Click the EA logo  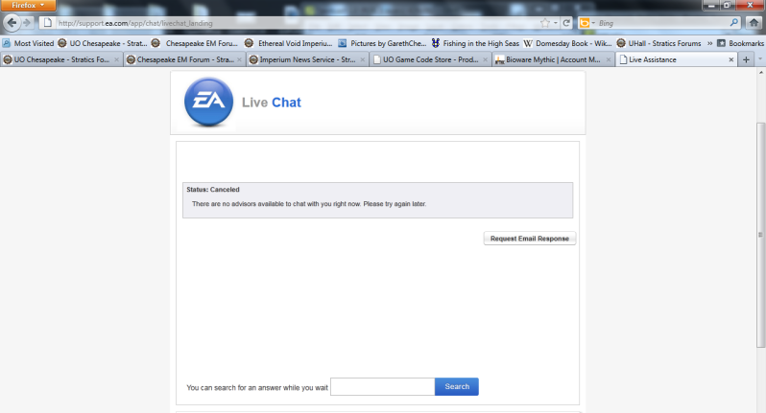coord(208,103)
